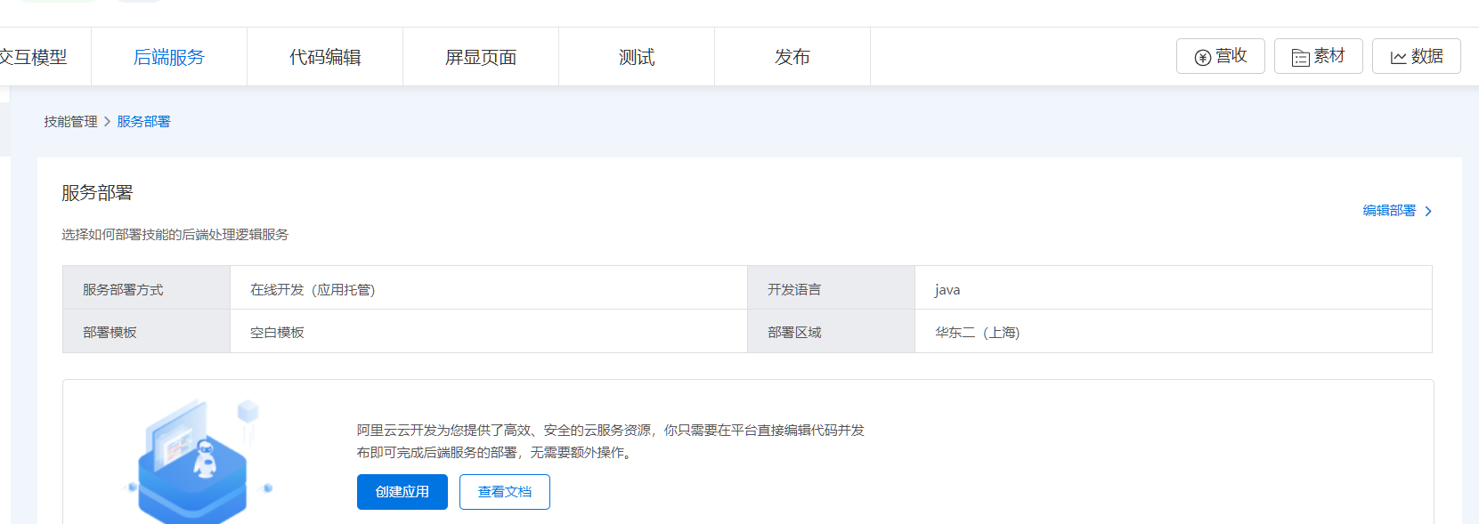Click the robot cloud illustration
This screenshot has height=524, width=1479.
(x=198, y=461)
